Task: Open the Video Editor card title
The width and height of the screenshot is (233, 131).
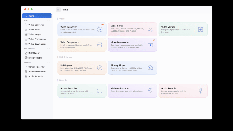Action: coord(117,26)
